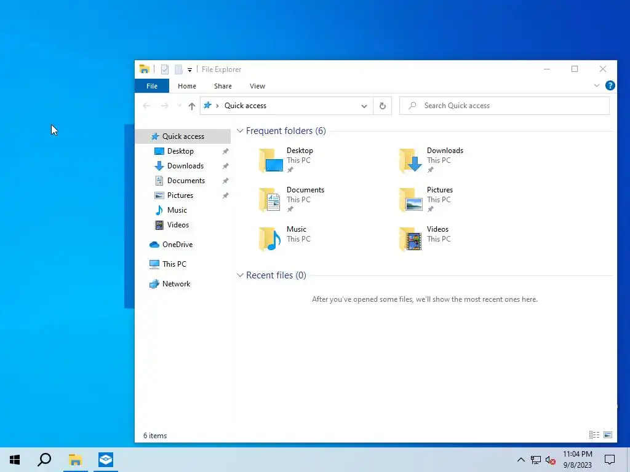Viewport: 630px width, 472px height.
Task: Refresh the Quick access view
Action: coord(383,106)
